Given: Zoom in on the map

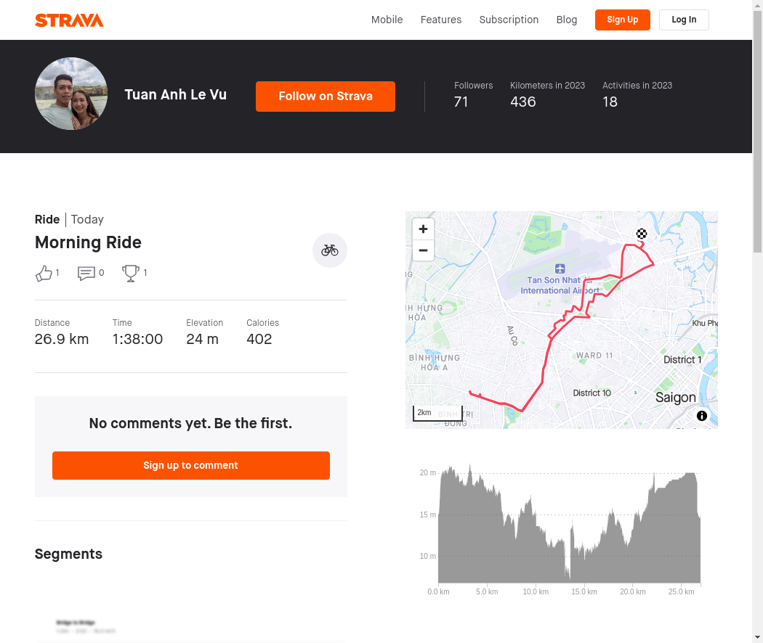Looking at the screenshot, I should (x=423, y=229).
